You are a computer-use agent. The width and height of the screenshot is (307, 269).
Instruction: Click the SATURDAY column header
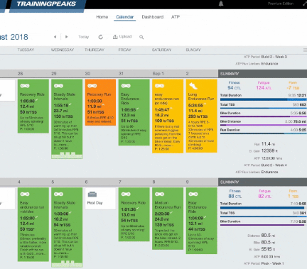pos(161,50)
